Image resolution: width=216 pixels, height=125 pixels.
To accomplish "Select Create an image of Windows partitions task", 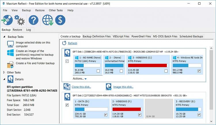I will click(x=35, y=54).
